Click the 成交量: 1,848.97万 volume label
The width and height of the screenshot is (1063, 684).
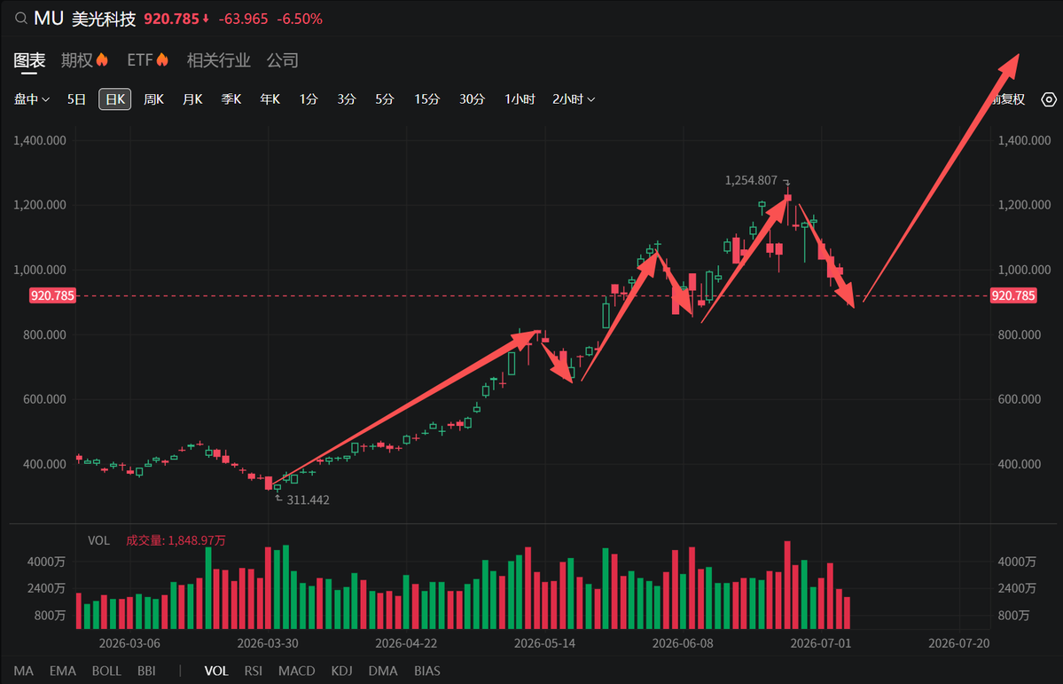[x=176, y=541]
